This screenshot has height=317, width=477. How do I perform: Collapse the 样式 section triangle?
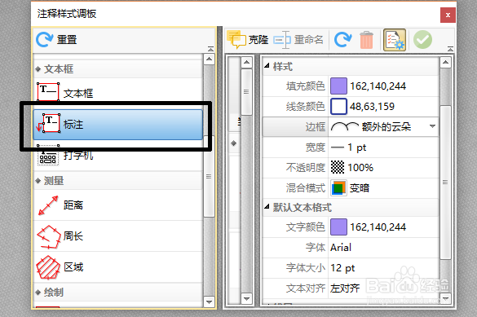coord(267,65)
